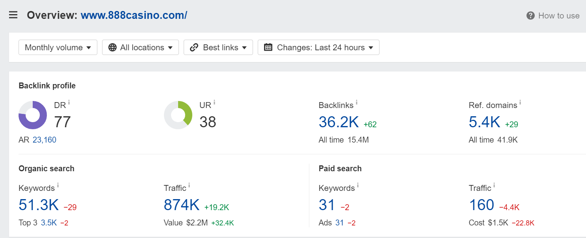Select All time ref. domains 41.9K text

(x=493, y=140)
